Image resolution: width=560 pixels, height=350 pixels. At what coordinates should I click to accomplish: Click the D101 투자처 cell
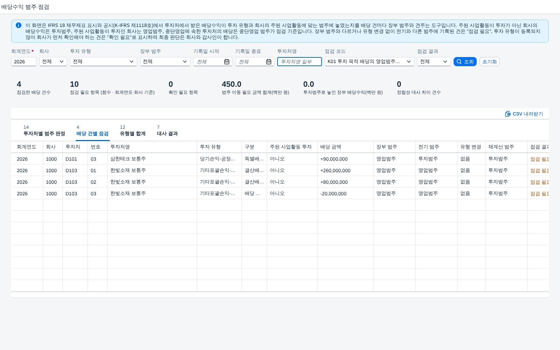pos(75,159)
